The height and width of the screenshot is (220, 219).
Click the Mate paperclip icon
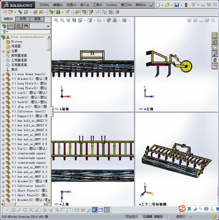[x=20, y=12]
